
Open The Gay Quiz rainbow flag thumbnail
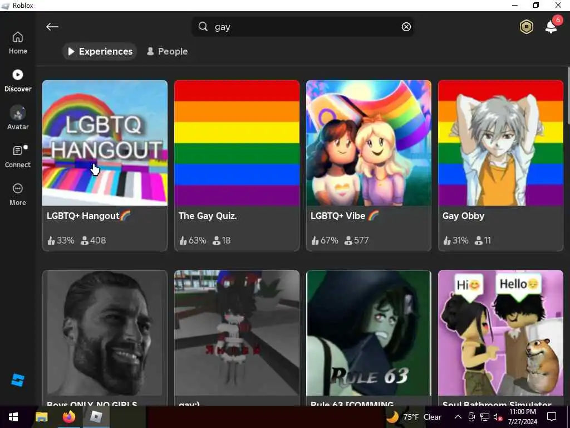237,143
